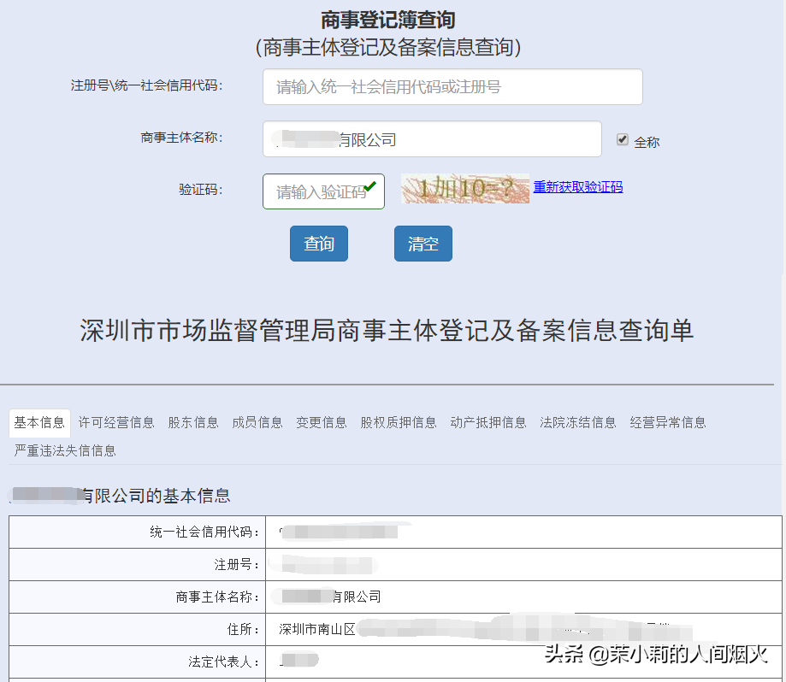
Task: Open the 股东信息 tab
Action: coord(193,422)
